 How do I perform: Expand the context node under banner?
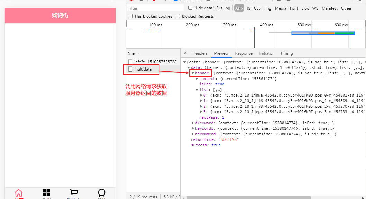[197, 79]
